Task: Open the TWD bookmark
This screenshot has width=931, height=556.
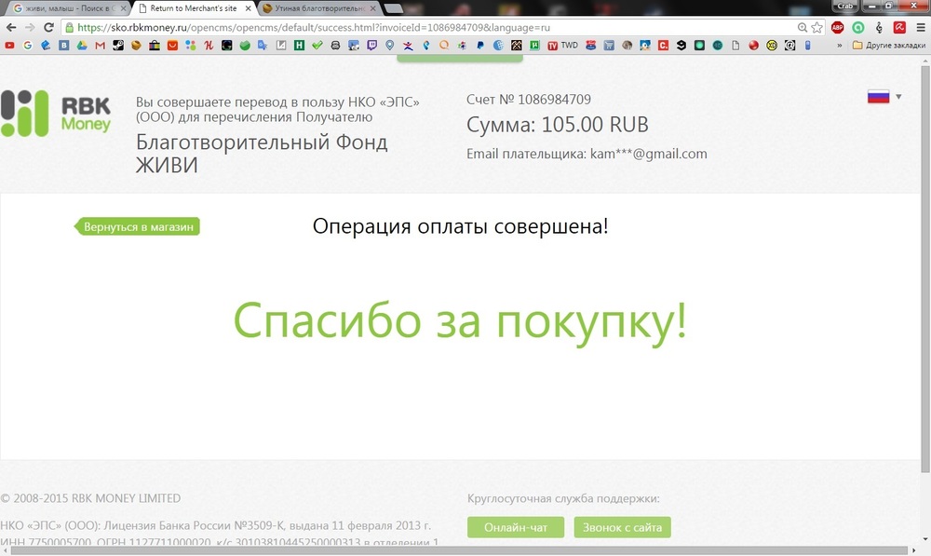Action: 562,45
